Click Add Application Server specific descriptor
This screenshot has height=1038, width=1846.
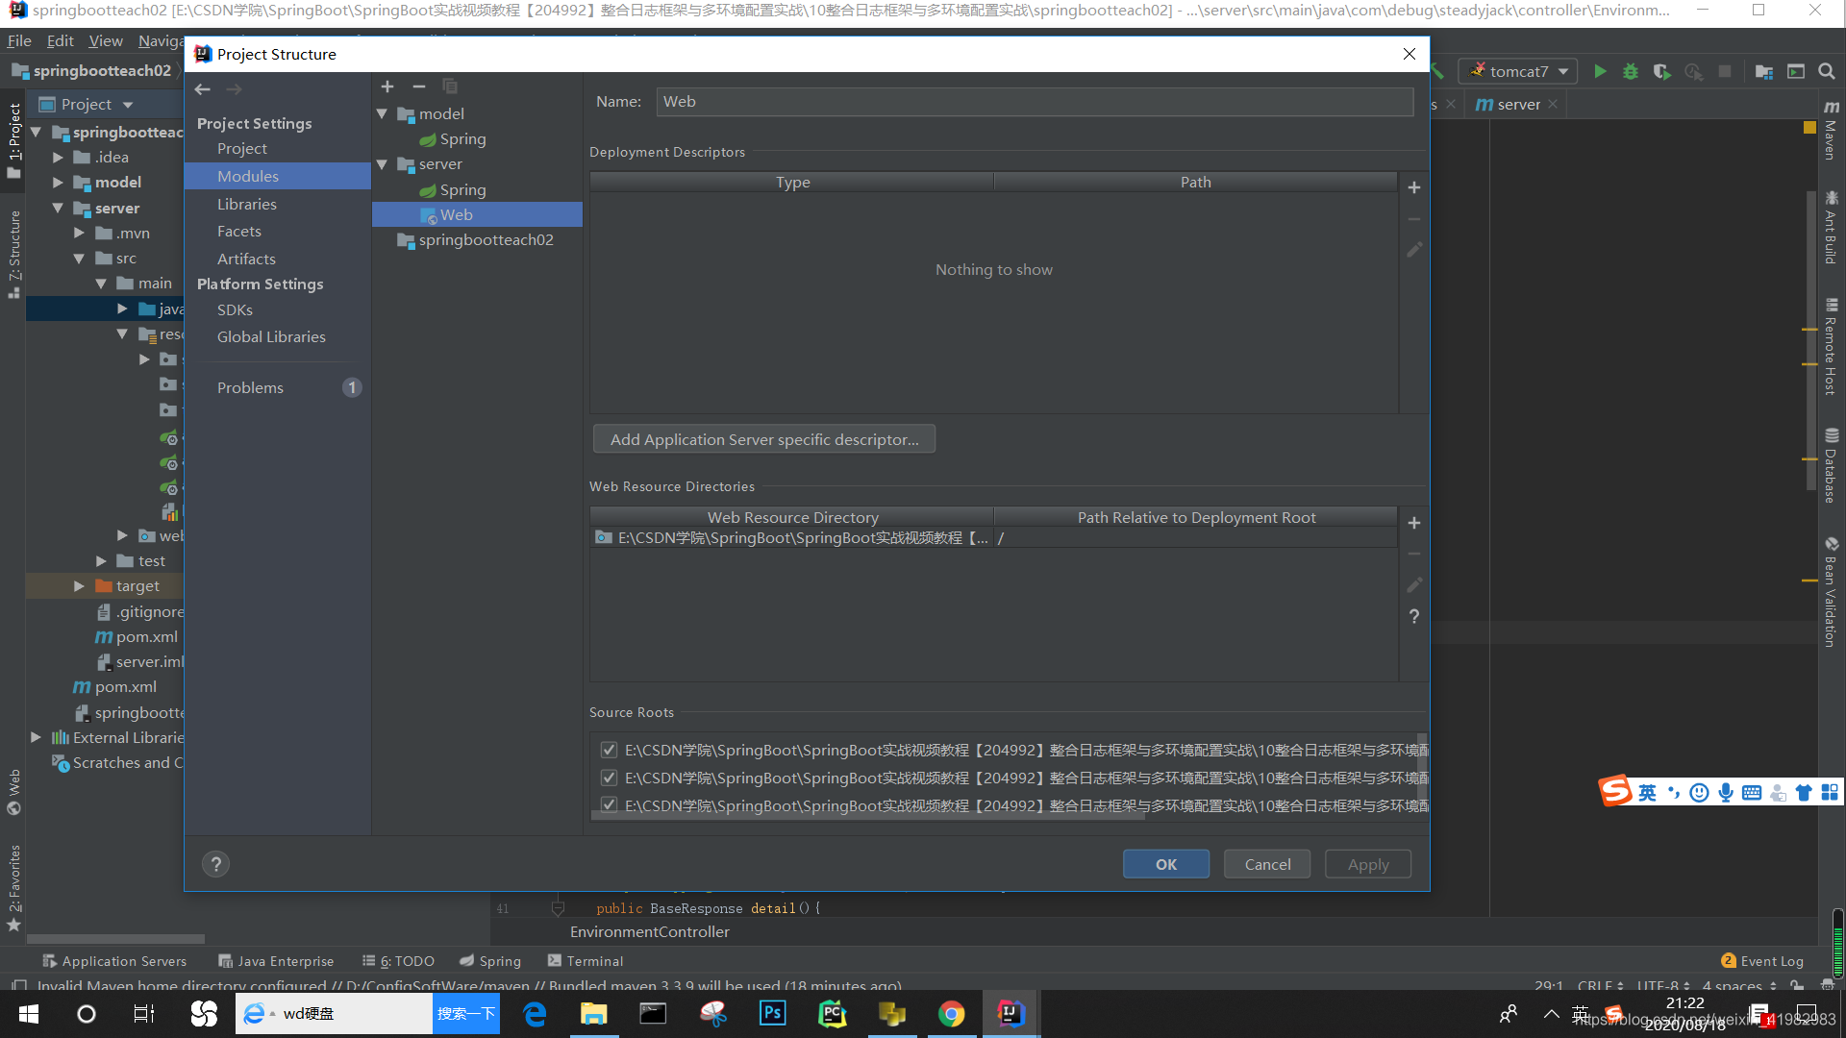pos(764,439)
